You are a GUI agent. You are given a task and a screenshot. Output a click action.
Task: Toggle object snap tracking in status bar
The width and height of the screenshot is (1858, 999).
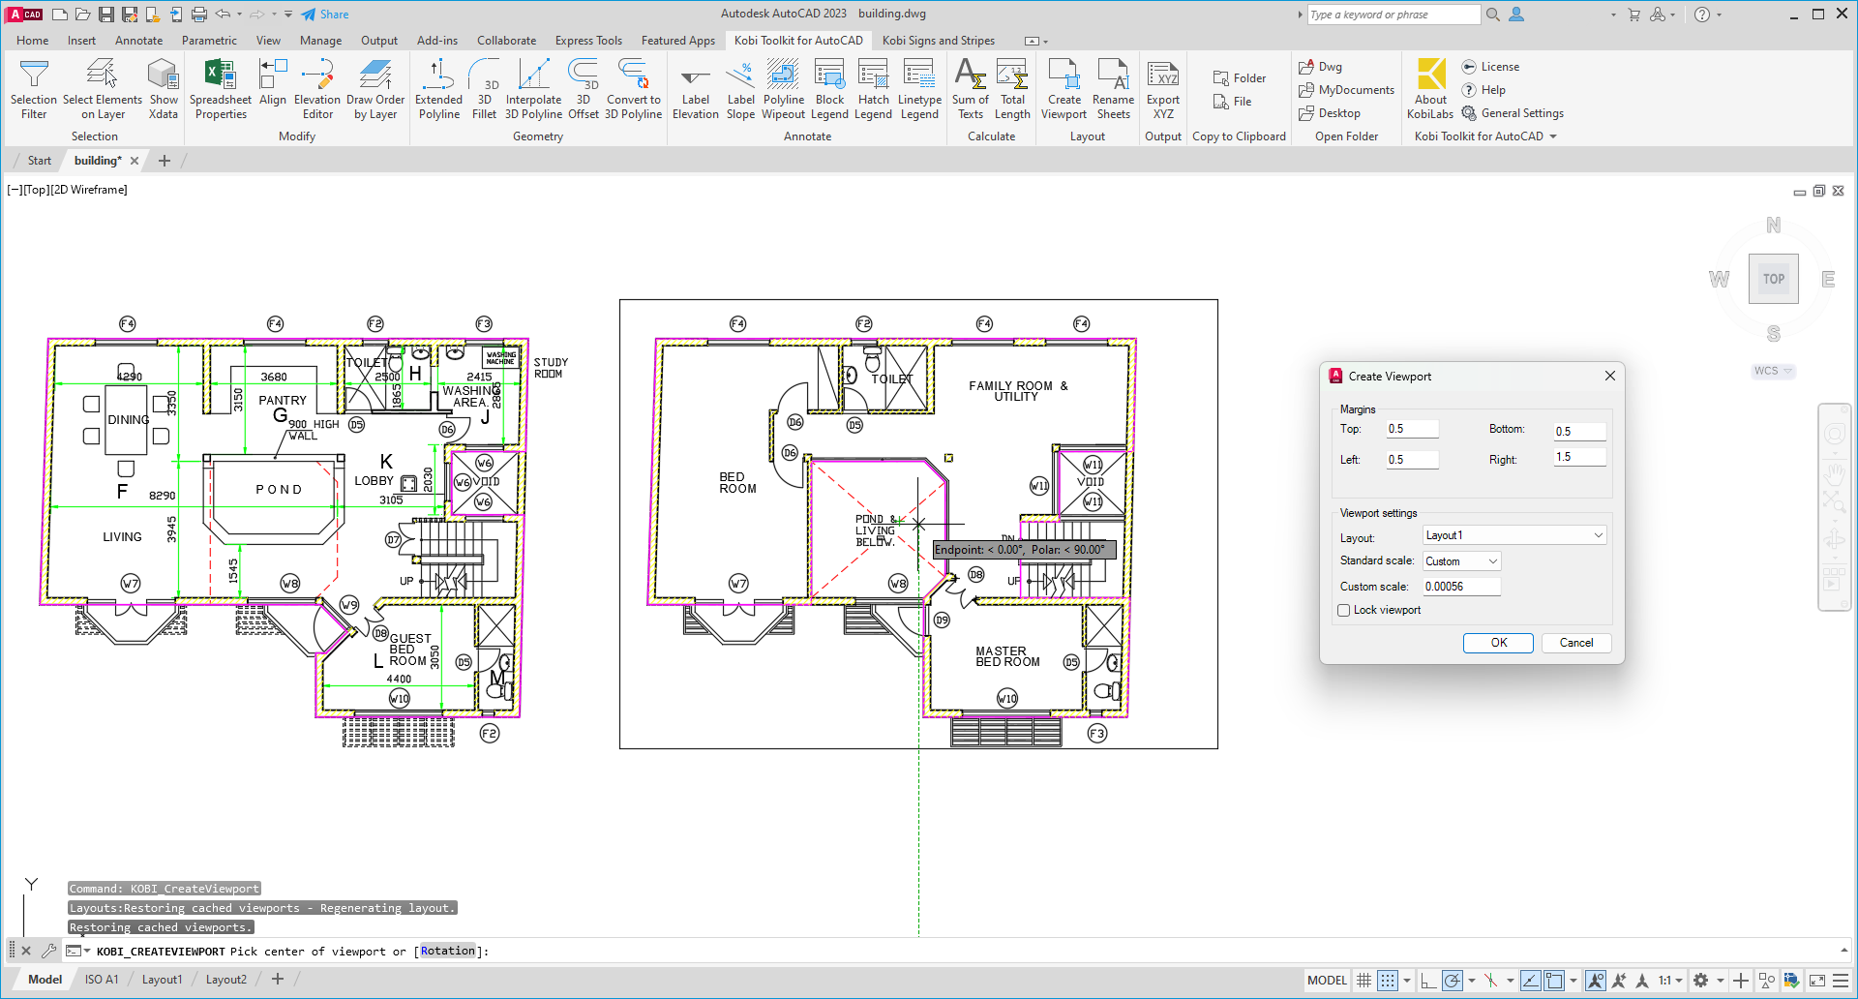click(x=1531, y=981)
